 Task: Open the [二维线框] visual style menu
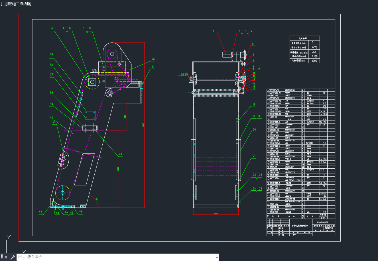[23, 4]
